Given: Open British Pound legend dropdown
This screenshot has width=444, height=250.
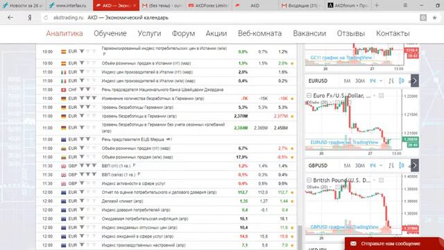Looking at the screenshot, I should pos(375,181).
